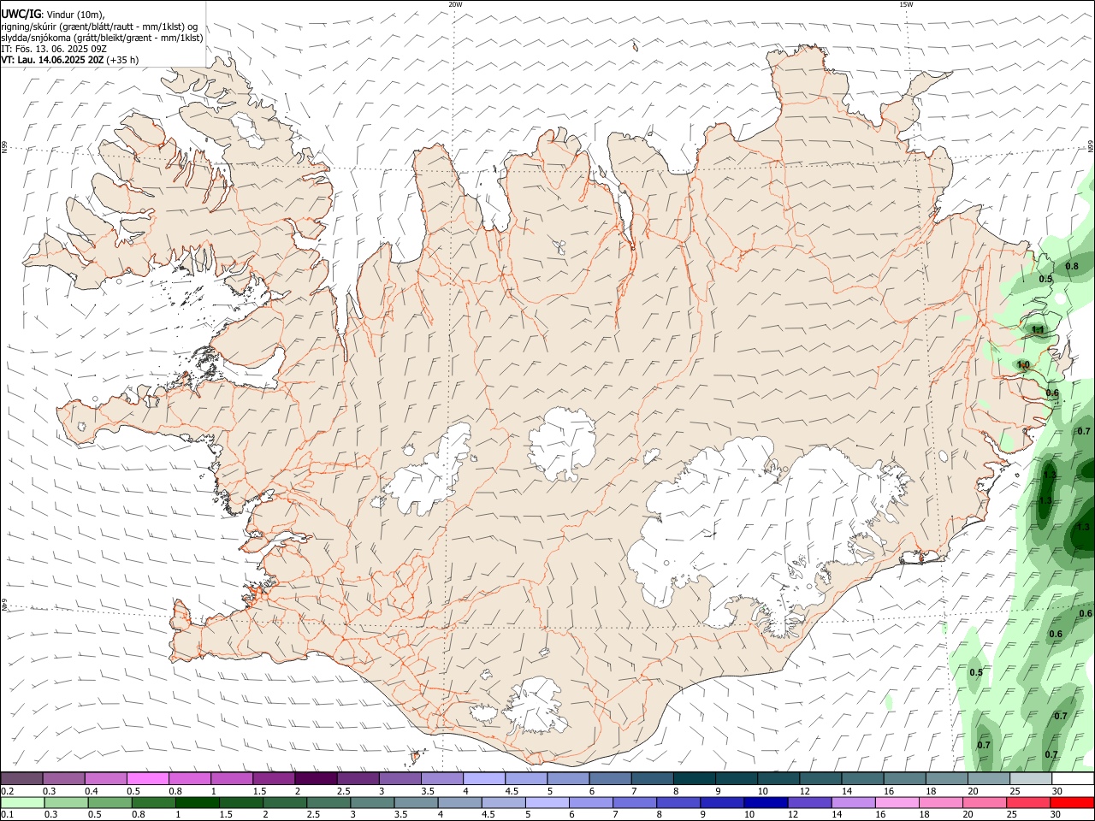Click the white Mýrdalsjökull glacier near the south coast
The height and width of the screenshot is (821, 1095).
(536, 706)
